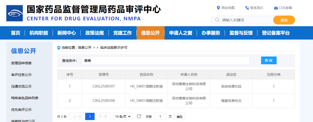Viewport: 313px width, 122px height.
Task: Go to 首页 in navigation bar
Action: (x=16, y=33)
